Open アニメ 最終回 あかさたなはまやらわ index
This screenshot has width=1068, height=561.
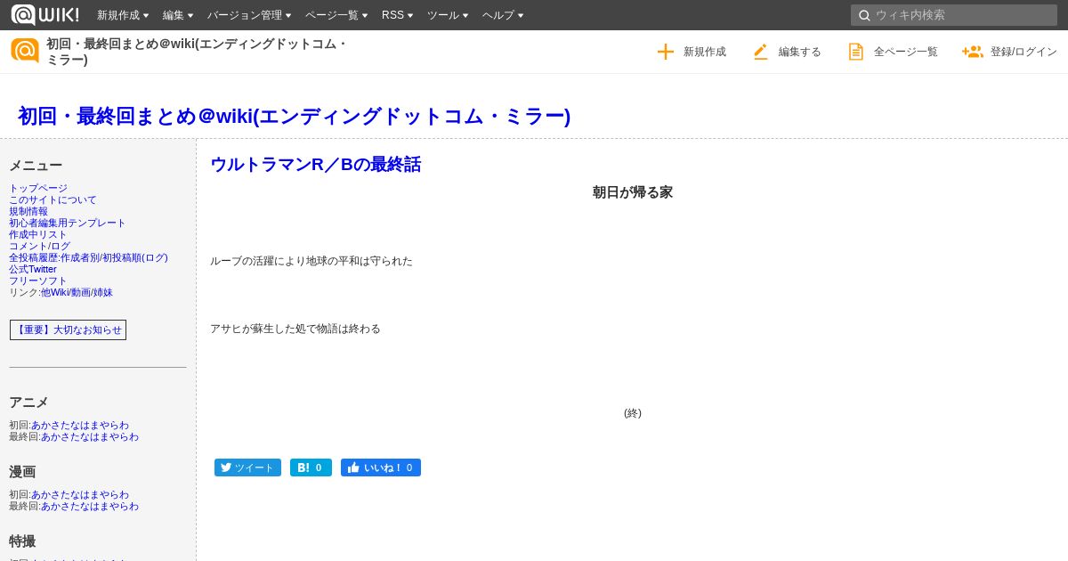90,436
